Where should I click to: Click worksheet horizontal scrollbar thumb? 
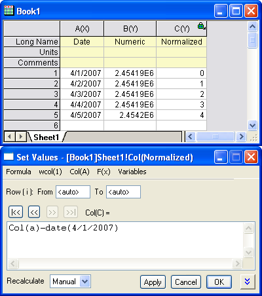[215, 137]
